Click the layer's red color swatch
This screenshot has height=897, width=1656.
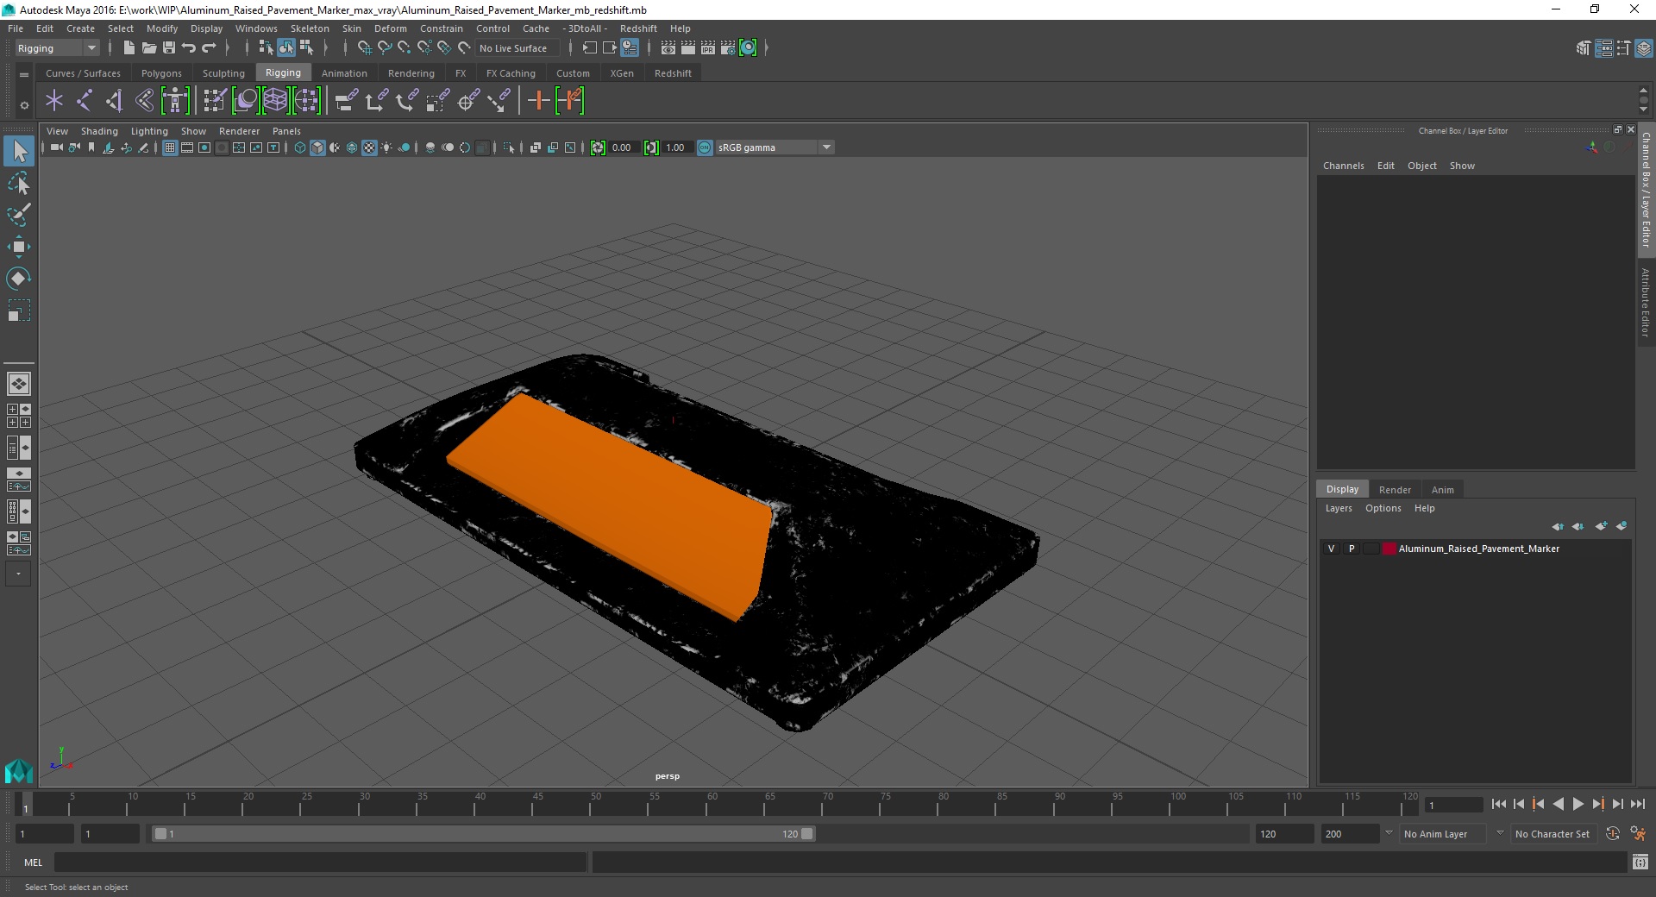tap(1389, 549)
